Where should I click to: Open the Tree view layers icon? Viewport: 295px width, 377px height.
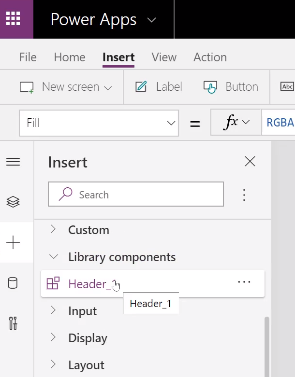pyautogui.click(x=13, y=202)
